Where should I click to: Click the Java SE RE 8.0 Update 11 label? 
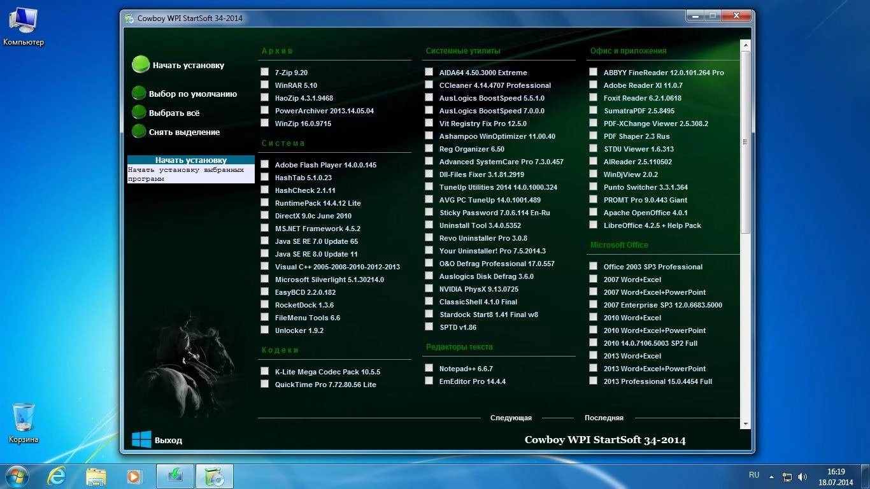317,254
